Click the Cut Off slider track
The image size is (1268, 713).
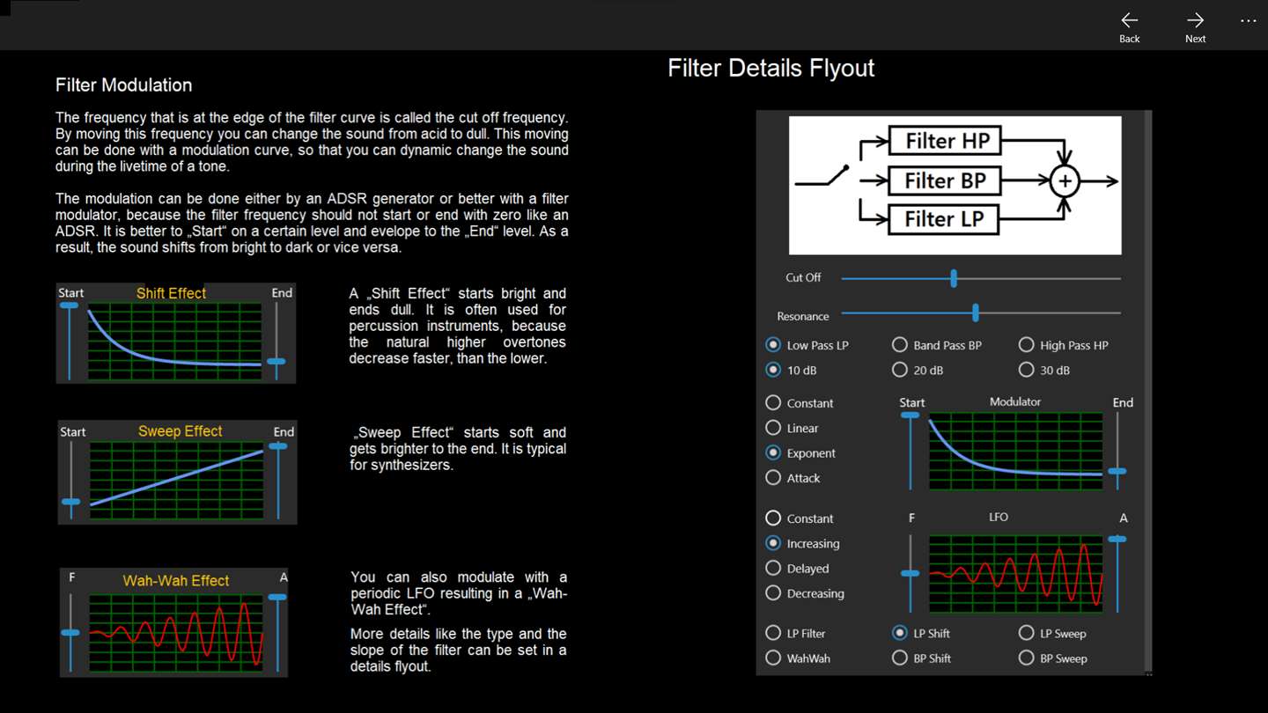coord(981,278)
